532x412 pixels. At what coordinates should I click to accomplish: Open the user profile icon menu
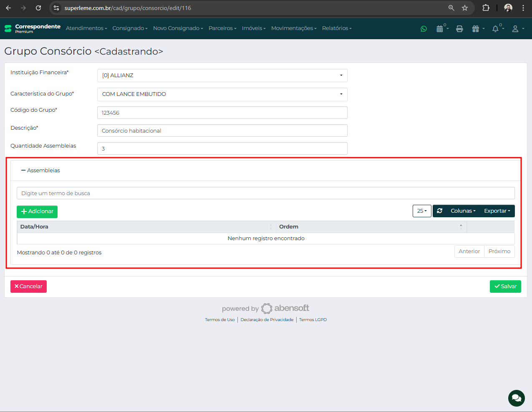(517, 29)
